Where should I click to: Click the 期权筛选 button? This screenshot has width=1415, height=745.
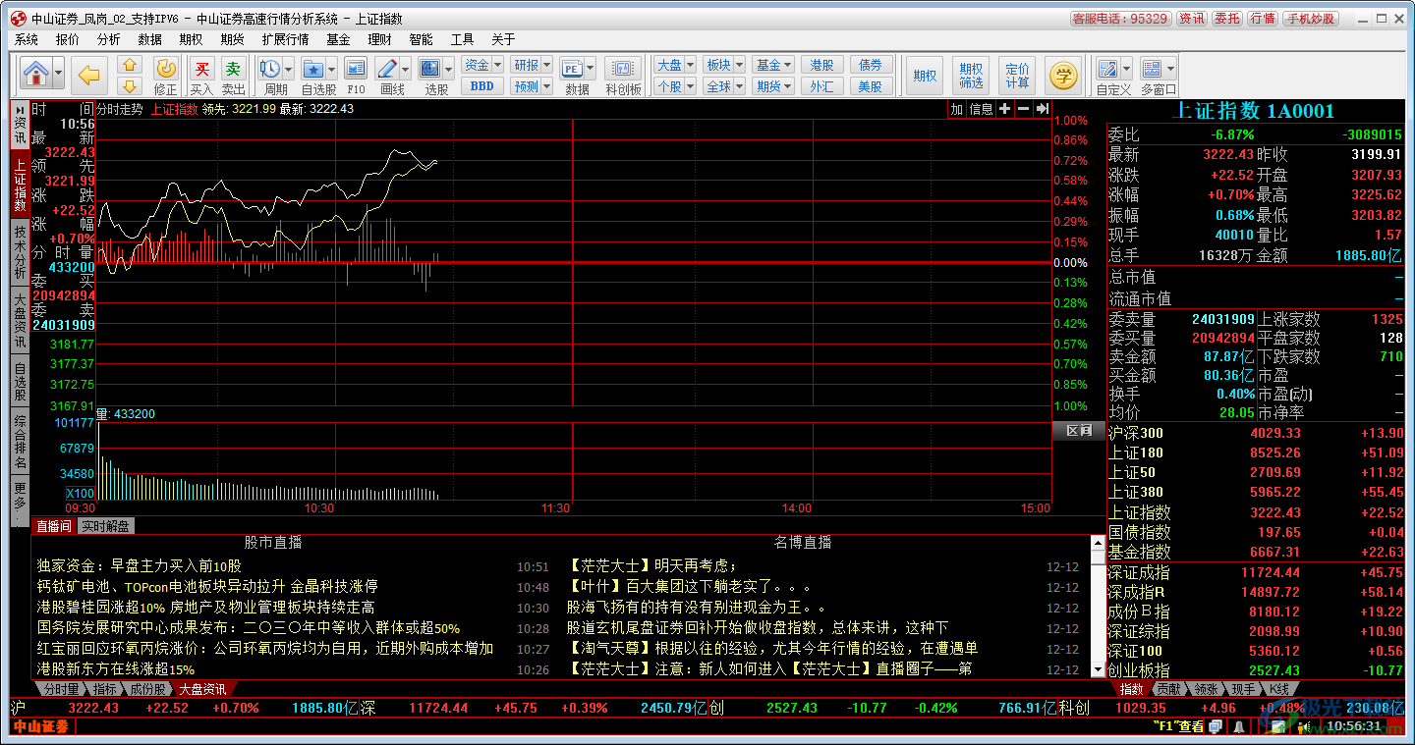point(971,75)
